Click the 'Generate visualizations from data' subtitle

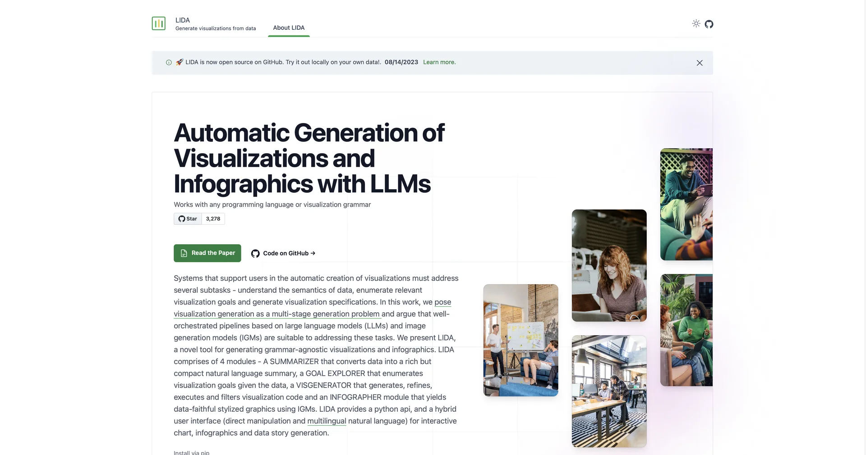point(216,28)
